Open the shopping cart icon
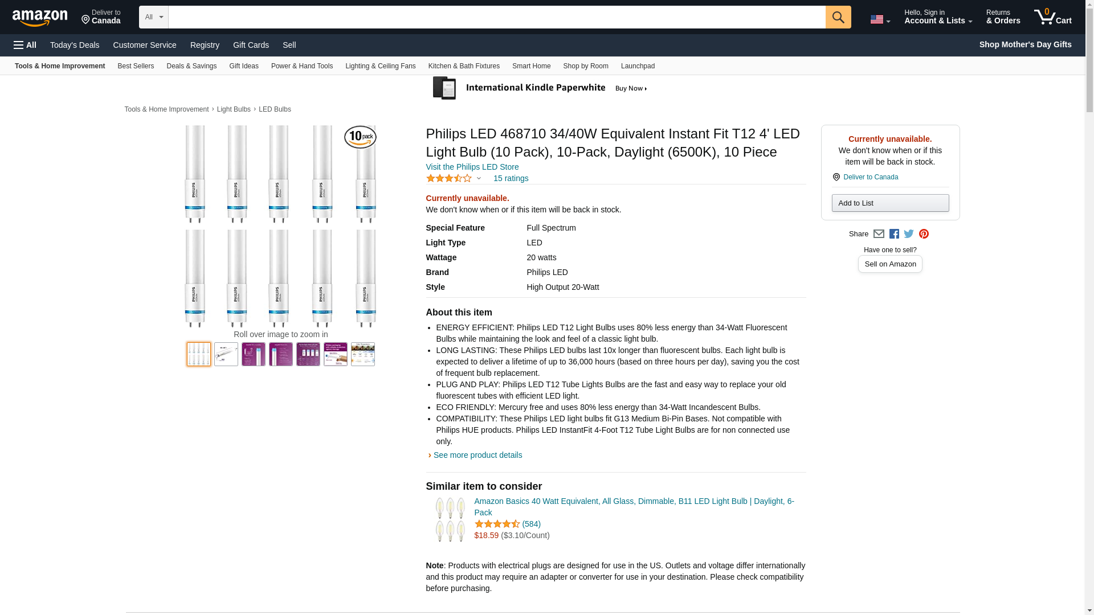1094x615 pixels. coord(1052,17)
